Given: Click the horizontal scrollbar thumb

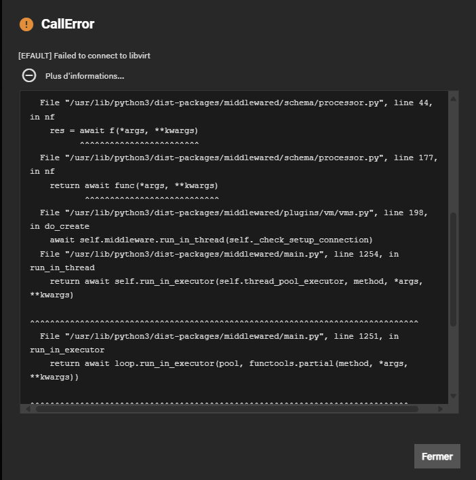Looking at the screenshot, I should [227, 409].
